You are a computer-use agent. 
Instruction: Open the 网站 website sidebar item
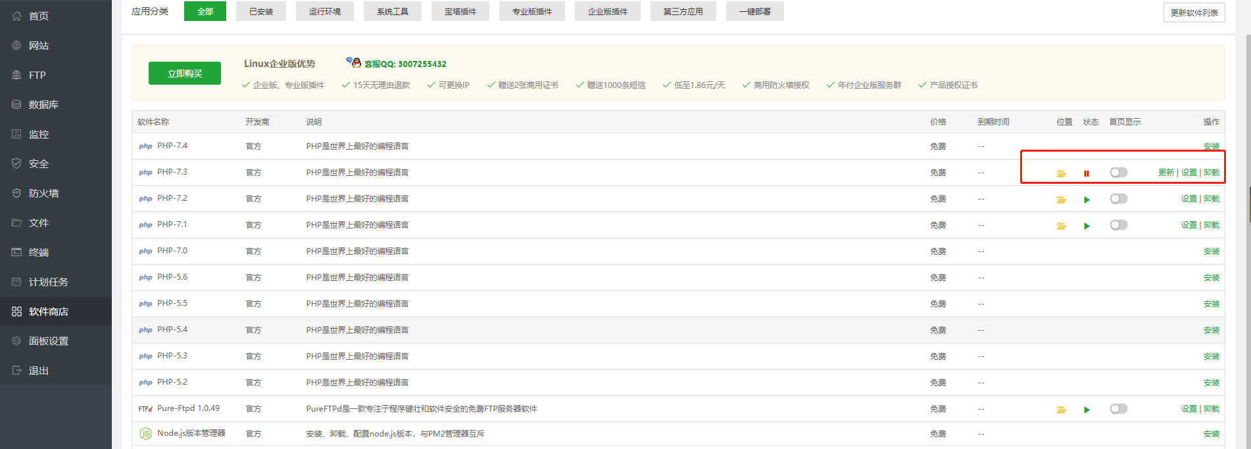point(56,45)
